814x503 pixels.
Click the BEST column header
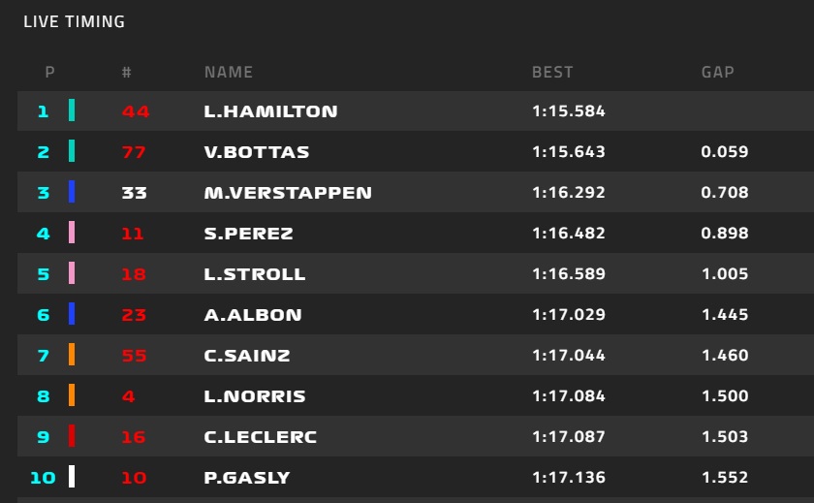(x=552, y=72)
